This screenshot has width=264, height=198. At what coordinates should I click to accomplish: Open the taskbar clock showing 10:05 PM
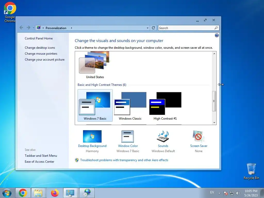251,193
